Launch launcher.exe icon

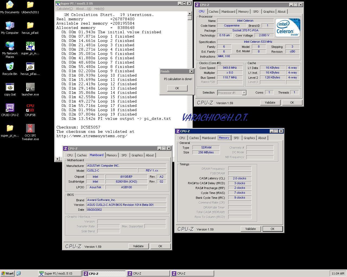(30, 90)
